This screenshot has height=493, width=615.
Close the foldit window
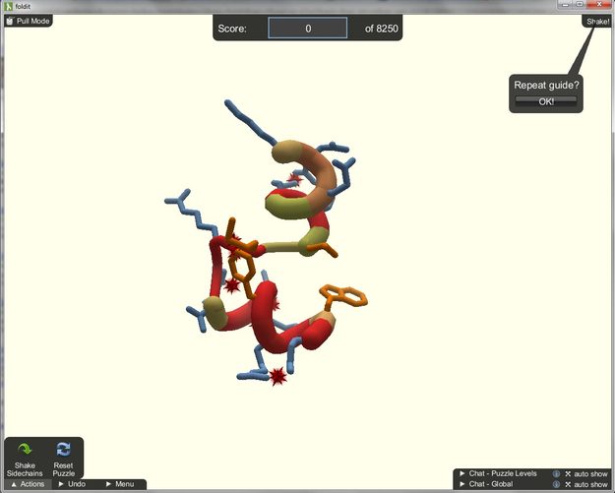[599, 4]
